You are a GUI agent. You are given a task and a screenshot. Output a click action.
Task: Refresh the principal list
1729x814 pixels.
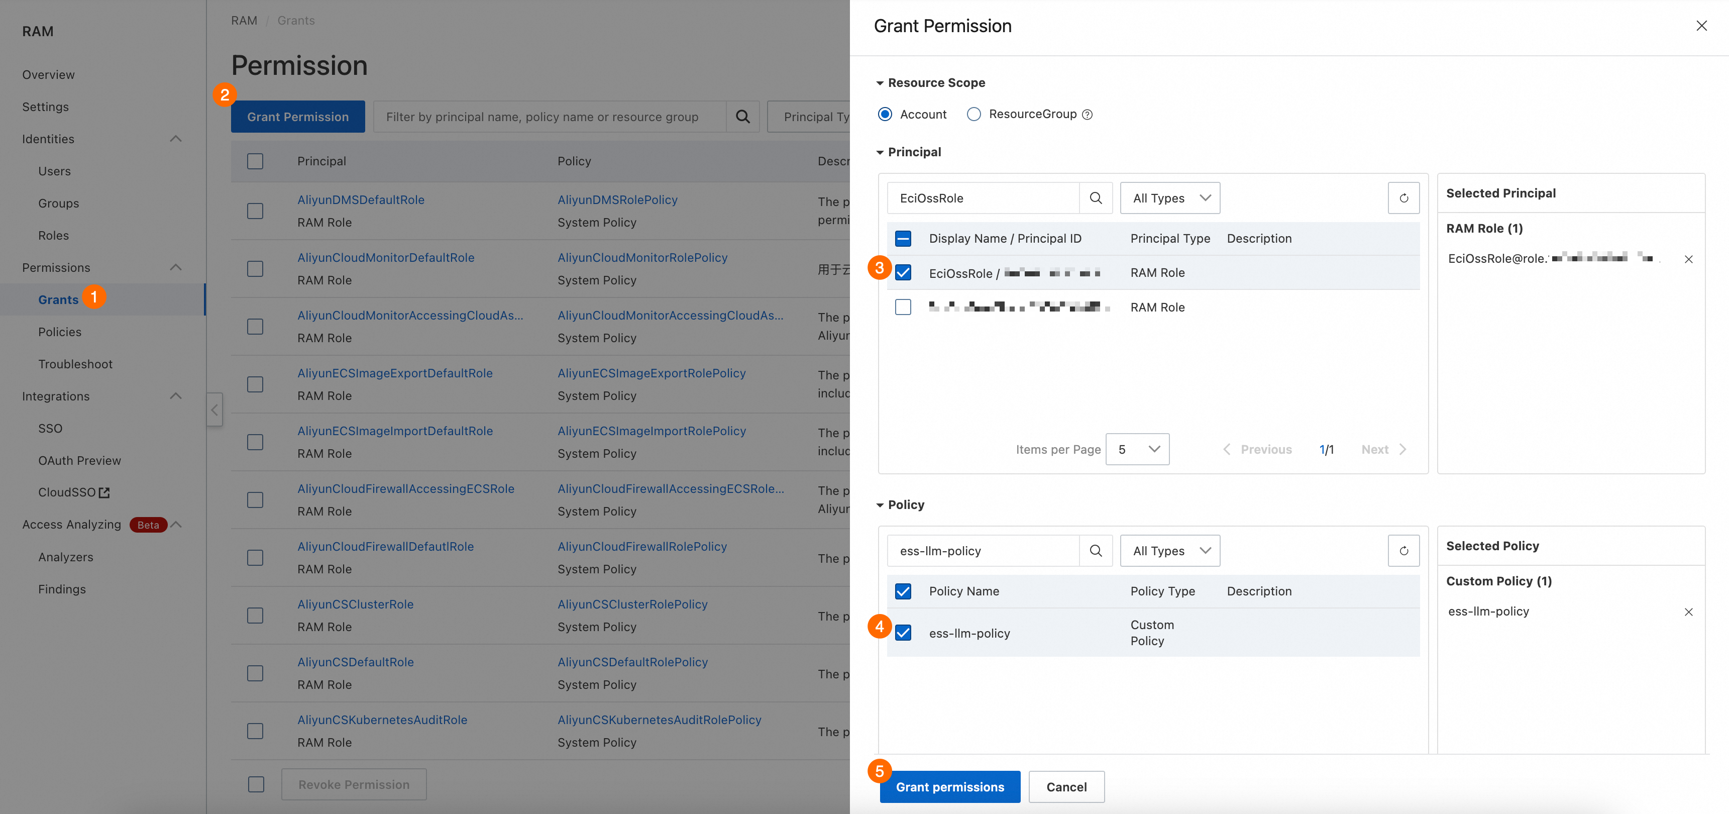tap(1403, 198)
